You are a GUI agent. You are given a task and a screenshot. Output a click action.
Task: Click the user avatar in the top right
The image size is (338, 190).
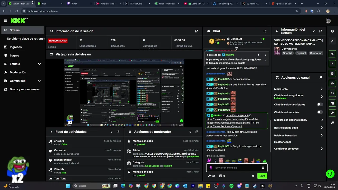(328, 21)
